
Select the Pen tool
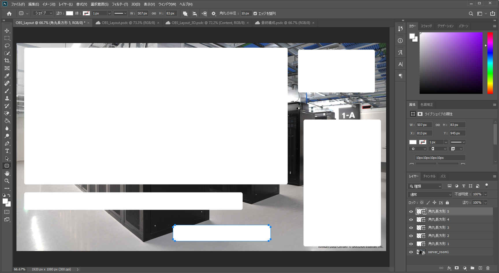coord(7,143)
